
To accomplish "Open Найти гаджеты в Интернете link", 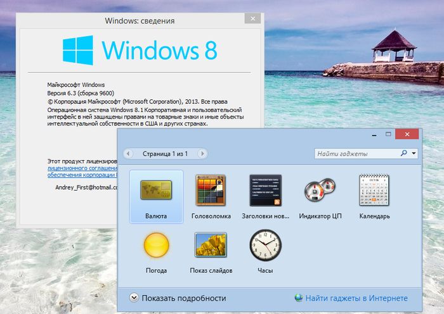I will 356,298.
